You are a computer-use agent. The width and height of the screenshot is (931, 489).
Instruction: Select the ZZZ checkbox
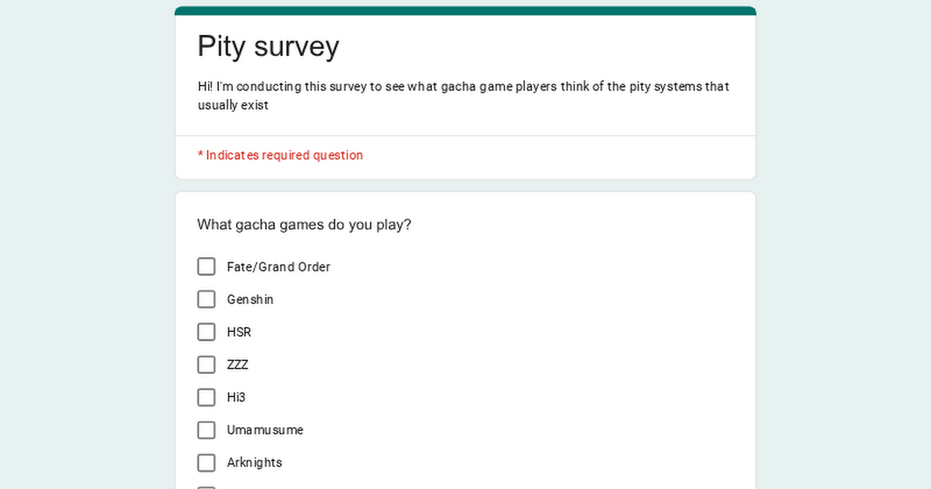tap(206, 365)
